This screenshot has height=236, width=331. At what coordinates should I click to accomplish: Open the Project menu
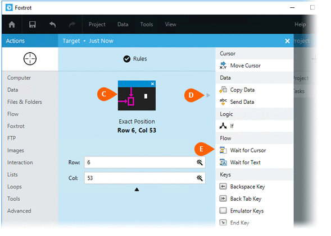[97, 25]
